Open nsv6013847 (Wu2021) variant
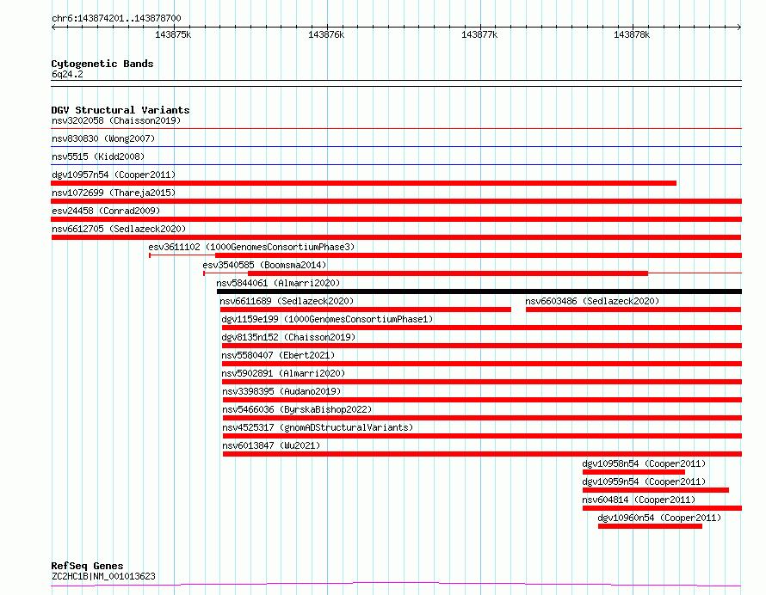This screenshot has height=595, width=766. coord(272,445)
